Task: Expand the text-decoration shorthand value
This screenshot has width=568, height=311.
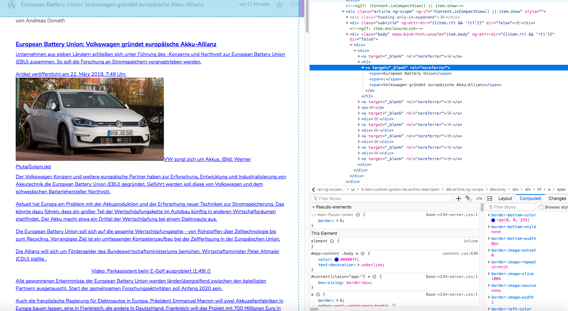Action: point(358,265)
